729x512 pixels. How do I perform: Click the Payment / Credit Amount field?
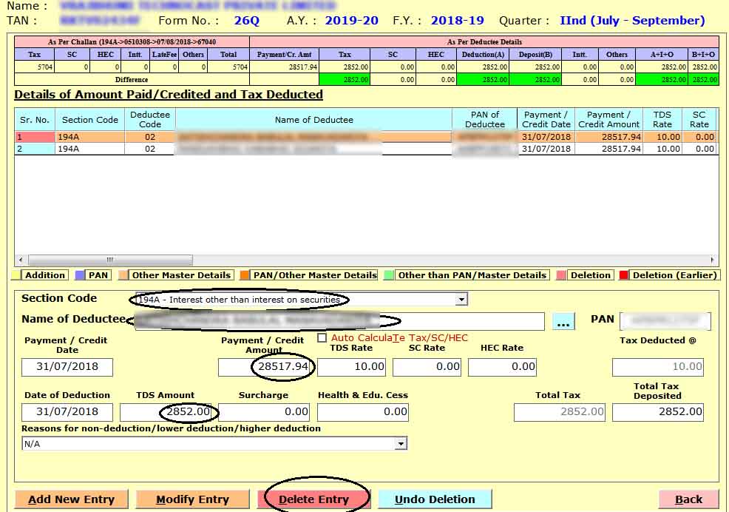[266, 366]
